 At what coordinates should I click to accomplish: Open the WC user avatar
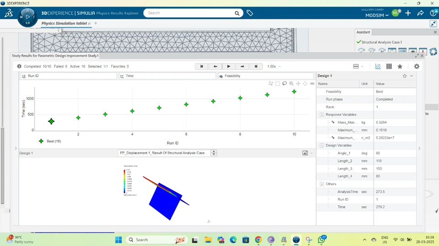[396, 13]
